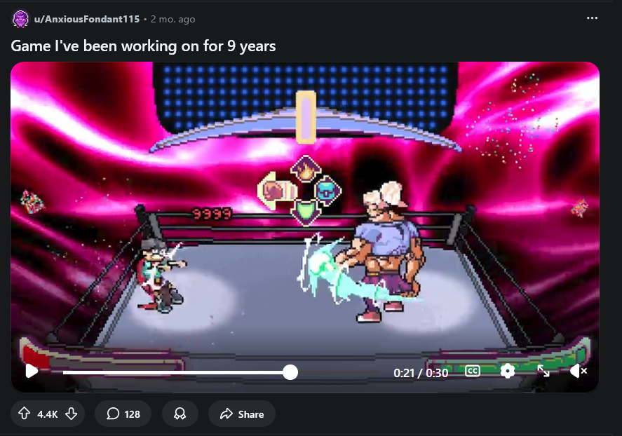Downvote the post

[x=72, y=414]
